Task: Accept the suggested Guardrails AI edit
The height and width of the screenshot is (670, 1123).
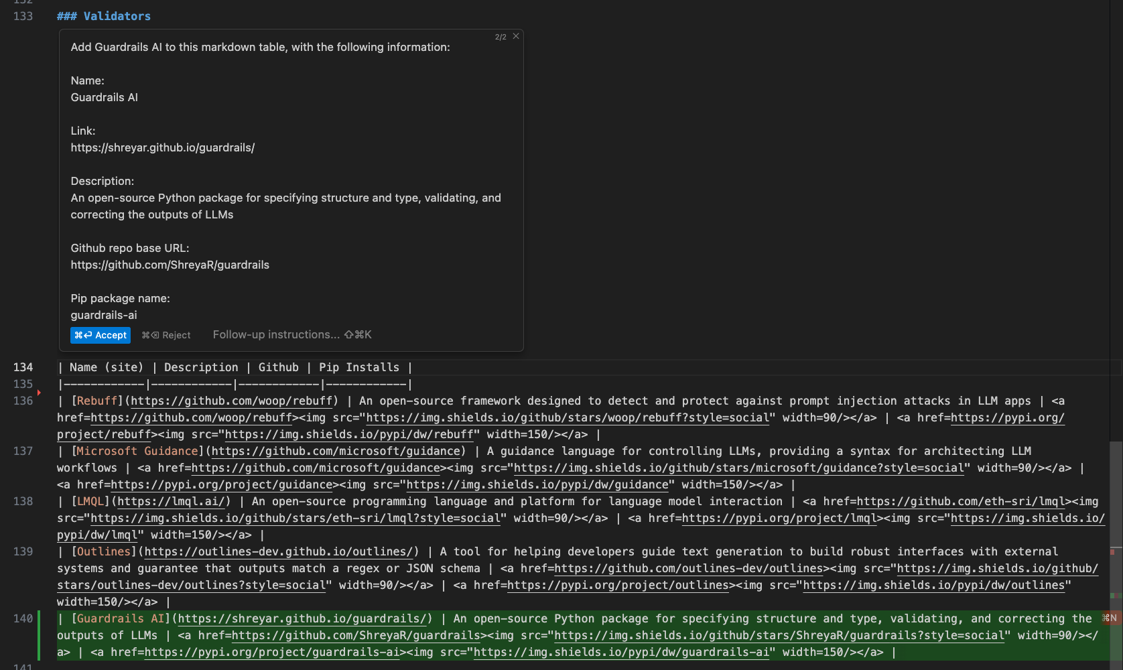Action: click(x=101, y=335)
